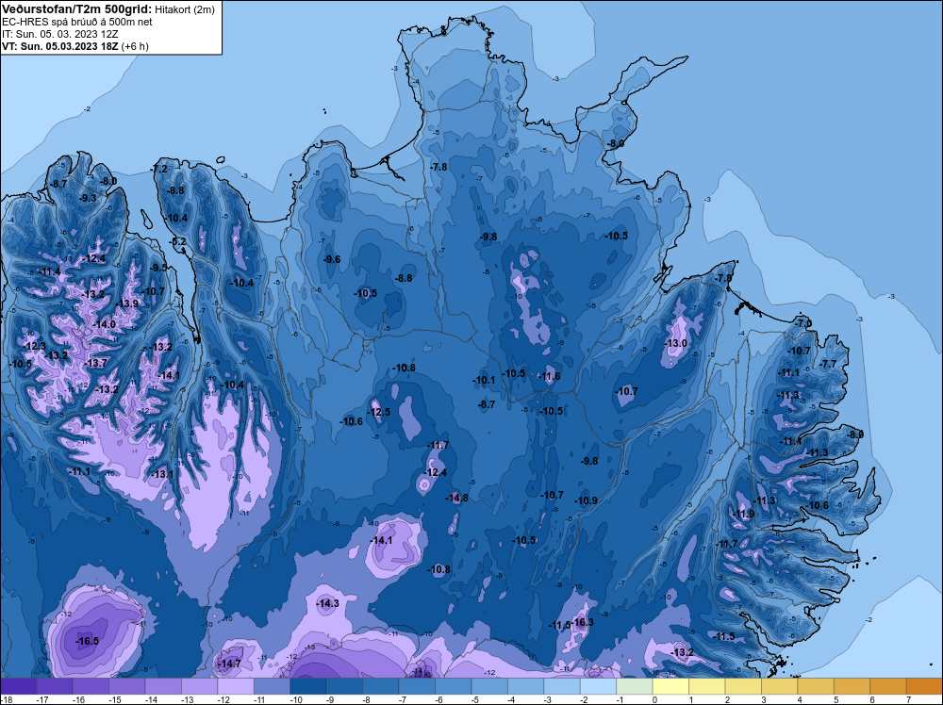Select the 7 orange legend swatch
943x705 pixels.
[924, 686]
